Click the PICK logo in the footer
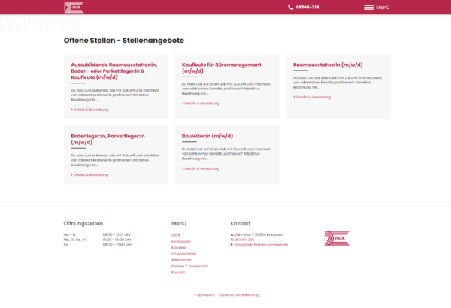The width and height of the screenshot is (451, 308). click(x=337, y=238)
